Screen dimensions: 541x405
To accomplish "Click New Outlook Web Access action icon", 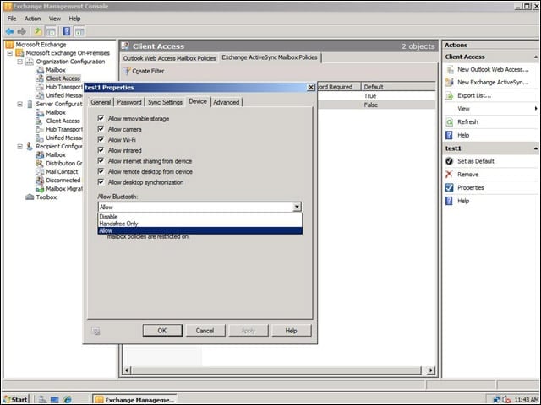I will coord(450,69).
